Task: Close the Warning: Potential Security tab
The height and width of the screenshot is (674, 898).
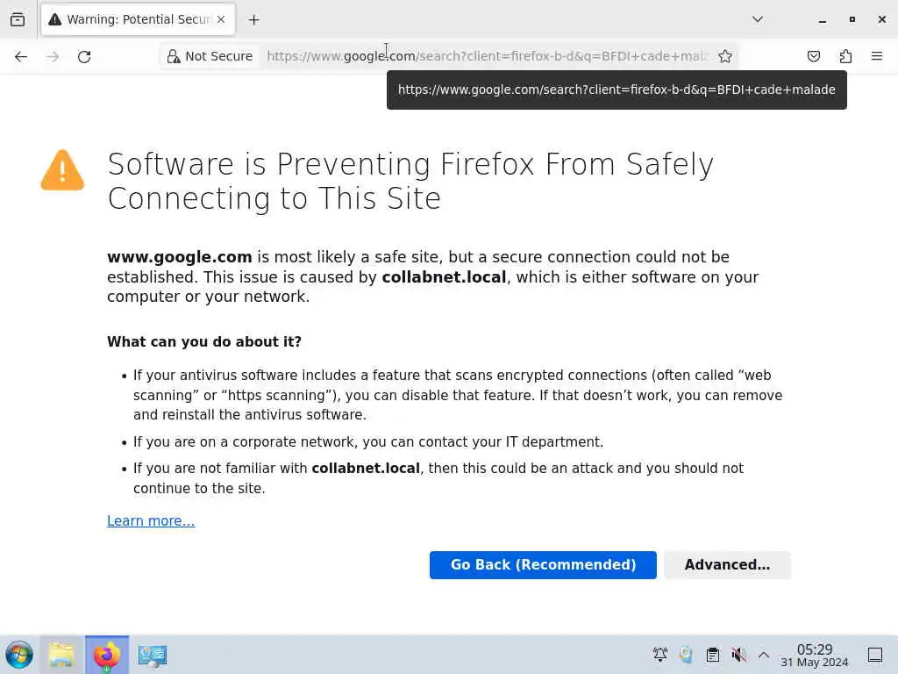Action: 221,19
